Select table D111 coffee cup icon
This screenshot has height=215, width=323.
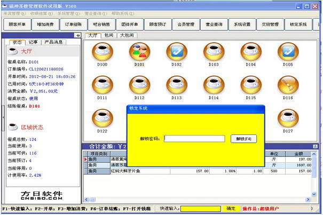tap(103, 85)
